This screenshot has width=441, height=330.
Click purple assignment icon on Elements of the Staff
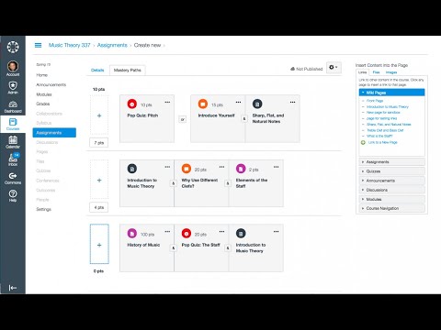click(x=241, y=169)
